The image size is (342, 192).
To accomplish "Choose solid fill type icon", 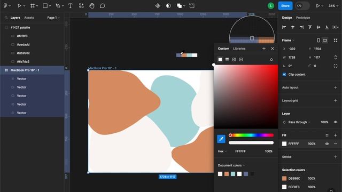I will coord(220,59).
